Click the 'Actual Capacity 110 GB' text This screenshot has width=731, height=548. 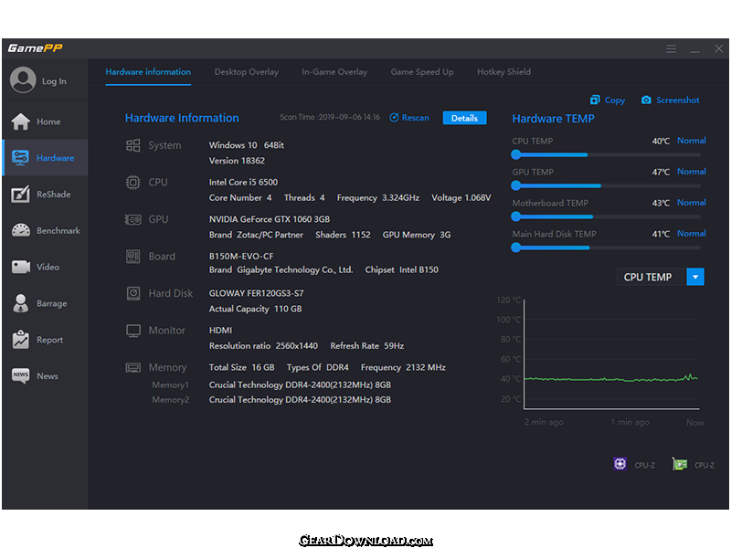point(255,309)
